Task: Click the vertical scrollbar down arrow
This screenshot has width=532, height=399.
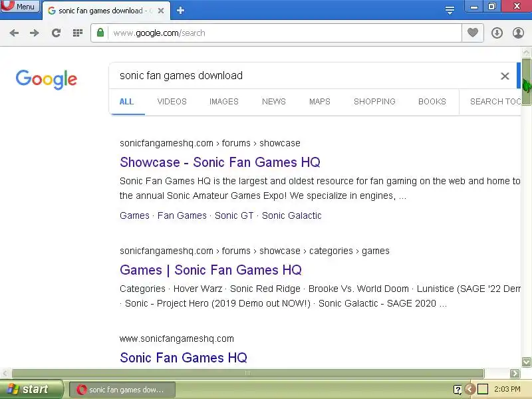Action: [x=526, y=362]
